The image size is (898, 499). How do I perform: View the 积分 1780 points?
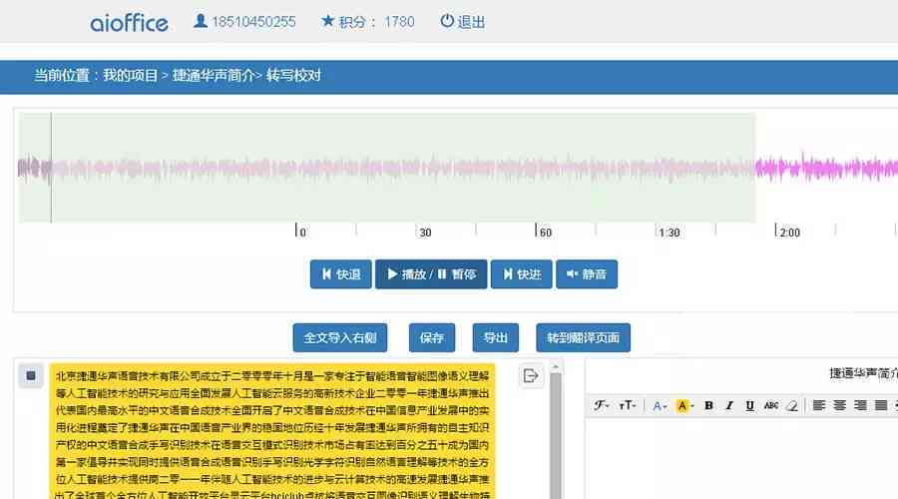pyautogui.click(x=376, y=22)
